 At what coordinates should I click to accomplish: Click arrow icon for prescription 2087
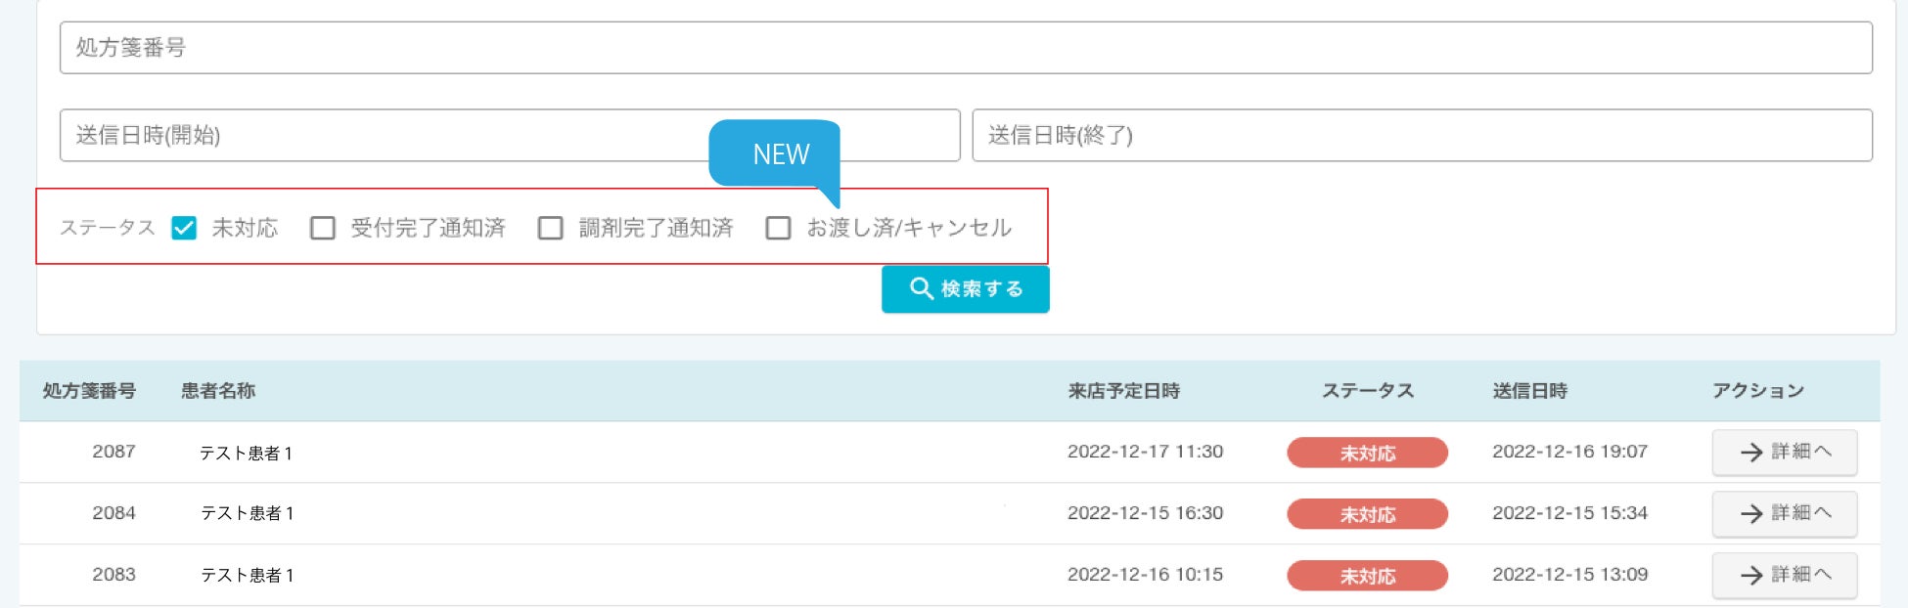pyautogui.click(x=1751, y=452)
